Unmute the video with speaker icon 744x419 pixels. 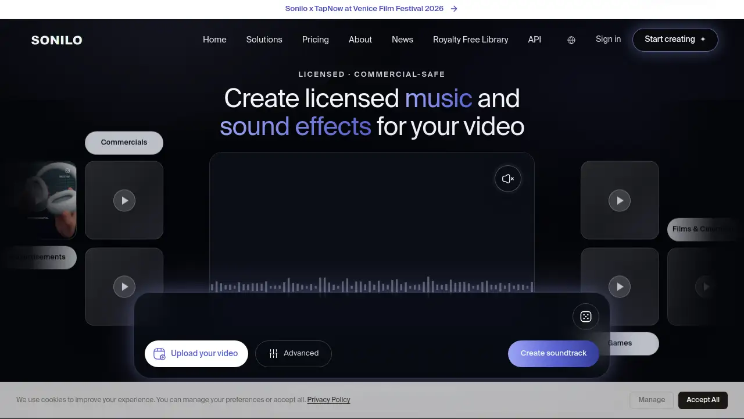click(x=508, y=179)
